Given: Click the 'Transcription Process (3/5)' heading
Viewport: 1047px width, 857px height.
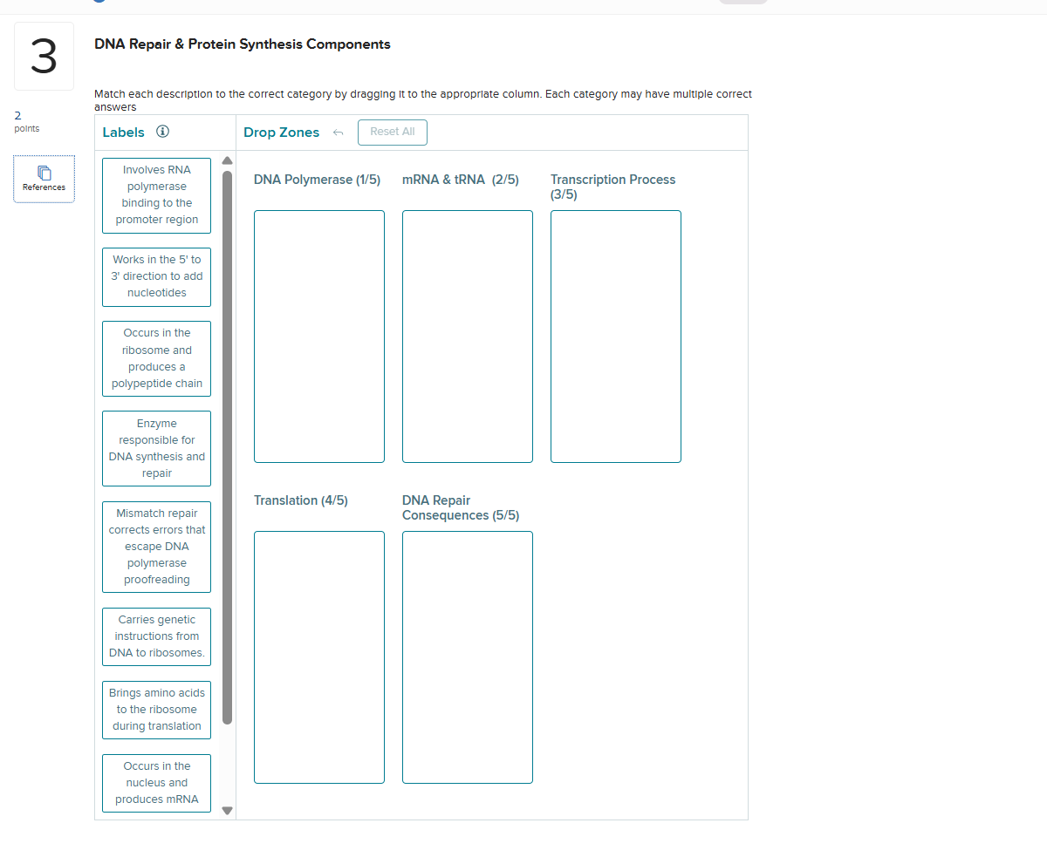Looking at the screenshot, I should 613,187.
